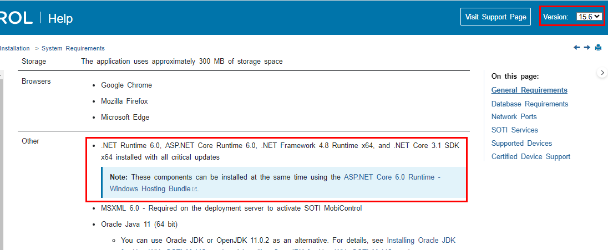Viewport: 608px width, 250px height.
Task: Print this help page
Action: coord(598,48)
